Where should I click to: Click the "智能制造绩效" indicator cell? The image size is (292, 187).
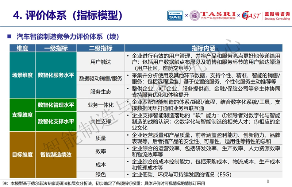pos(56,155)
